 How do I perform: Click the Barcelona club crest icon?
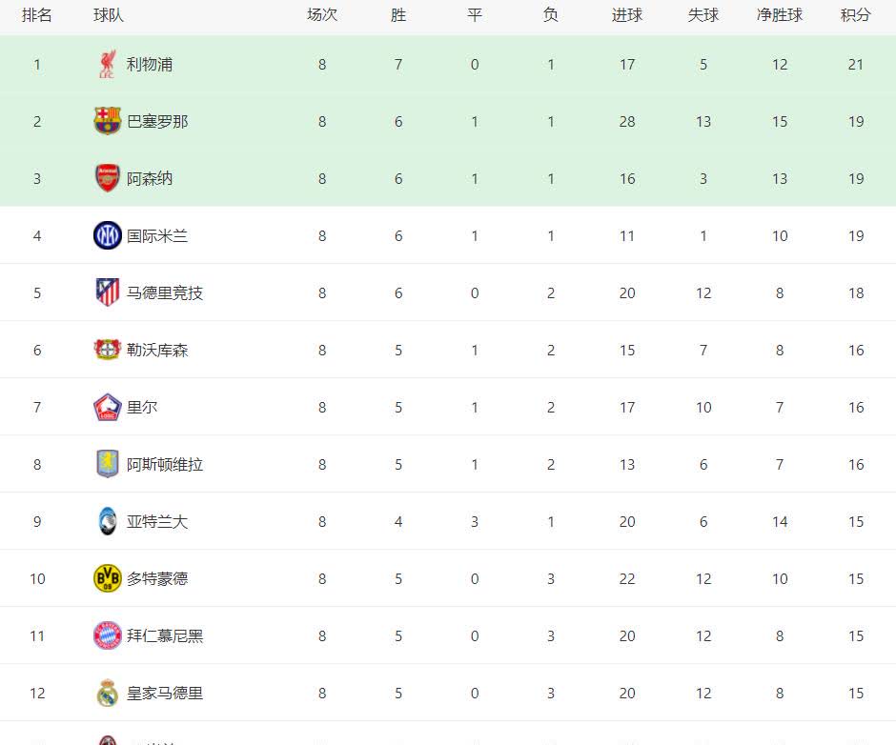[x=107, y=121]
